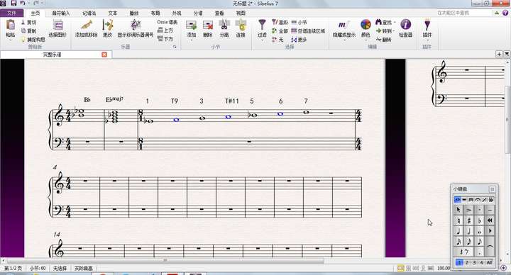
Task: Toggle All voices on the keypad
Action: pos(490,262)
